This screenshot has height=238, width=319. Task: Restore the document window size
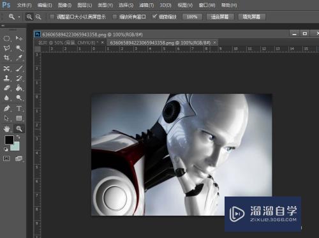tap(305, 33)
